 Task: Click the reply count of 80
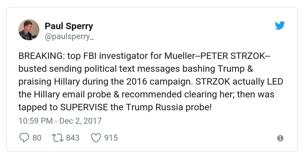coord(37,138)
